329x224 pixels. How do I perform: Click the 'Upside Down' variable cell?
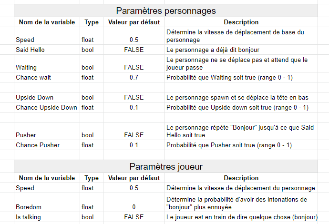point(47,97)
